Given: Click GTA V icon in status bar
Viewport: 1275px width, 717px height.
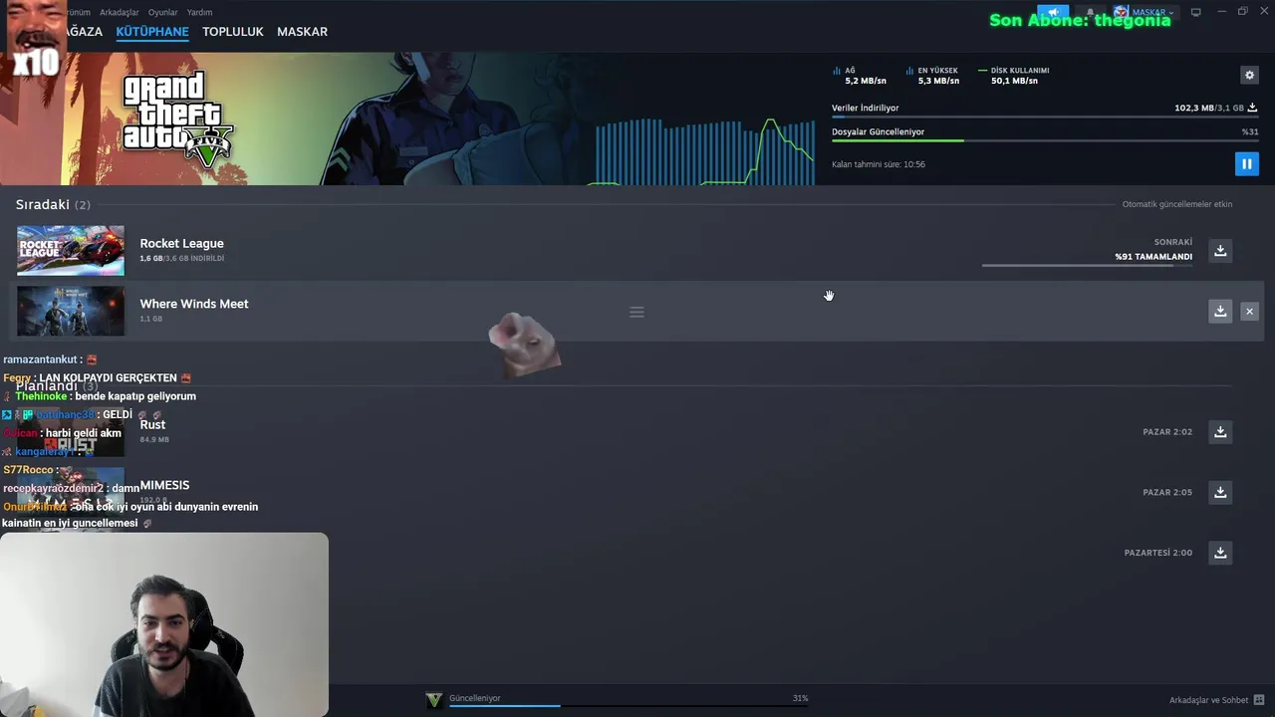Looking at the screenshot, I should 434,700.
